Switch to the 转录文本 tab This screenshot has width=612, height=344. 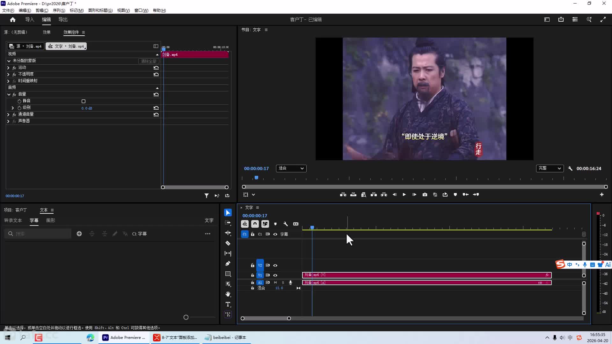coord(13,220)
